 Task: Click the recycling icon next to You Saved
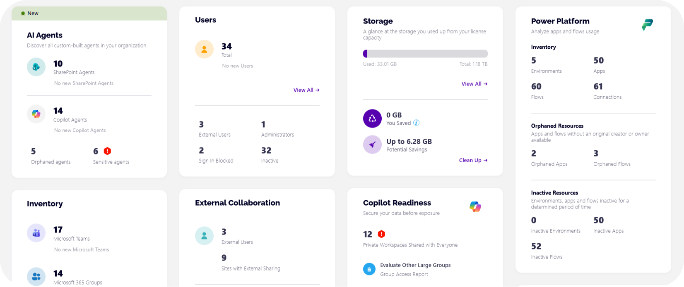tap(372, 119)
